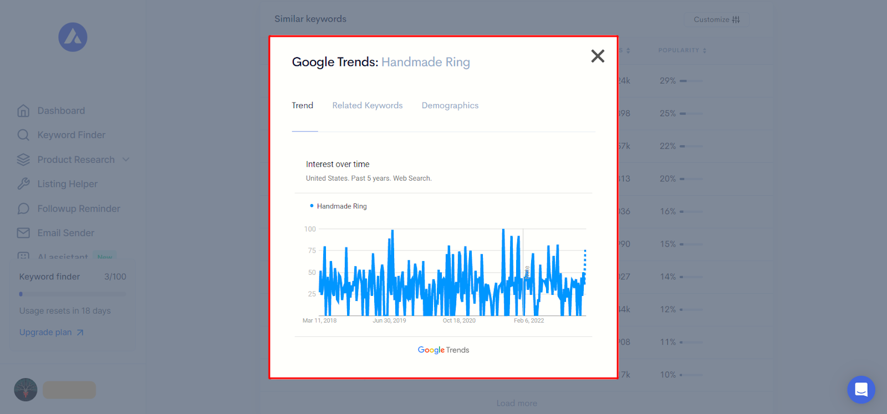Click the Followup Reminder chat icon
Viewport: 887px width, 414px height.
[23, 208]
